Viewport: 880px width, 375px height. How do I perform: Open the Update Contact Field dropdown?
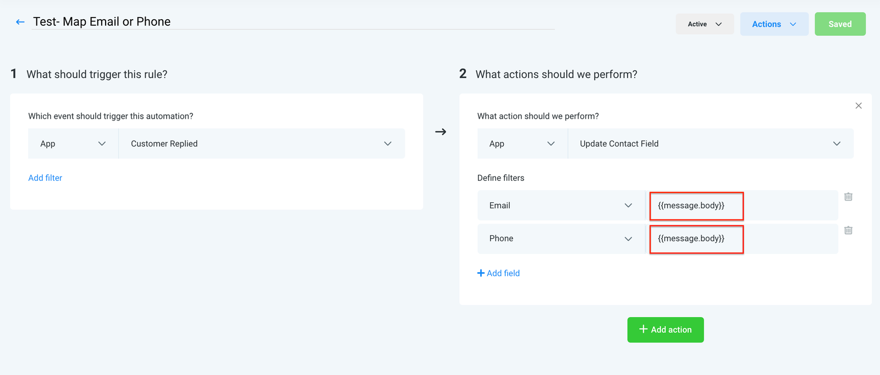(710, 144)
